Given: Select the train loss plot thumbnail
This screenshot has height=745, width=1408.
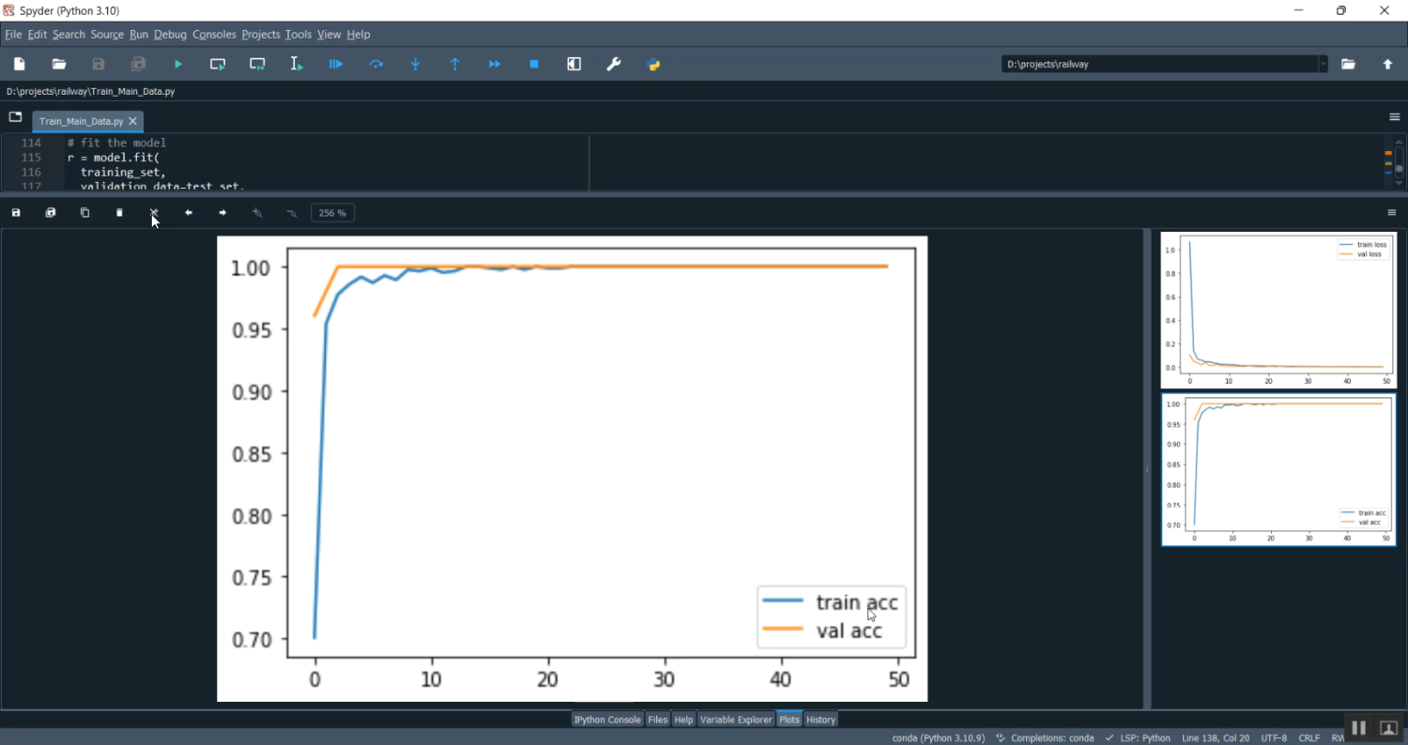Looking at the screenshot, I should [1278, 310].
